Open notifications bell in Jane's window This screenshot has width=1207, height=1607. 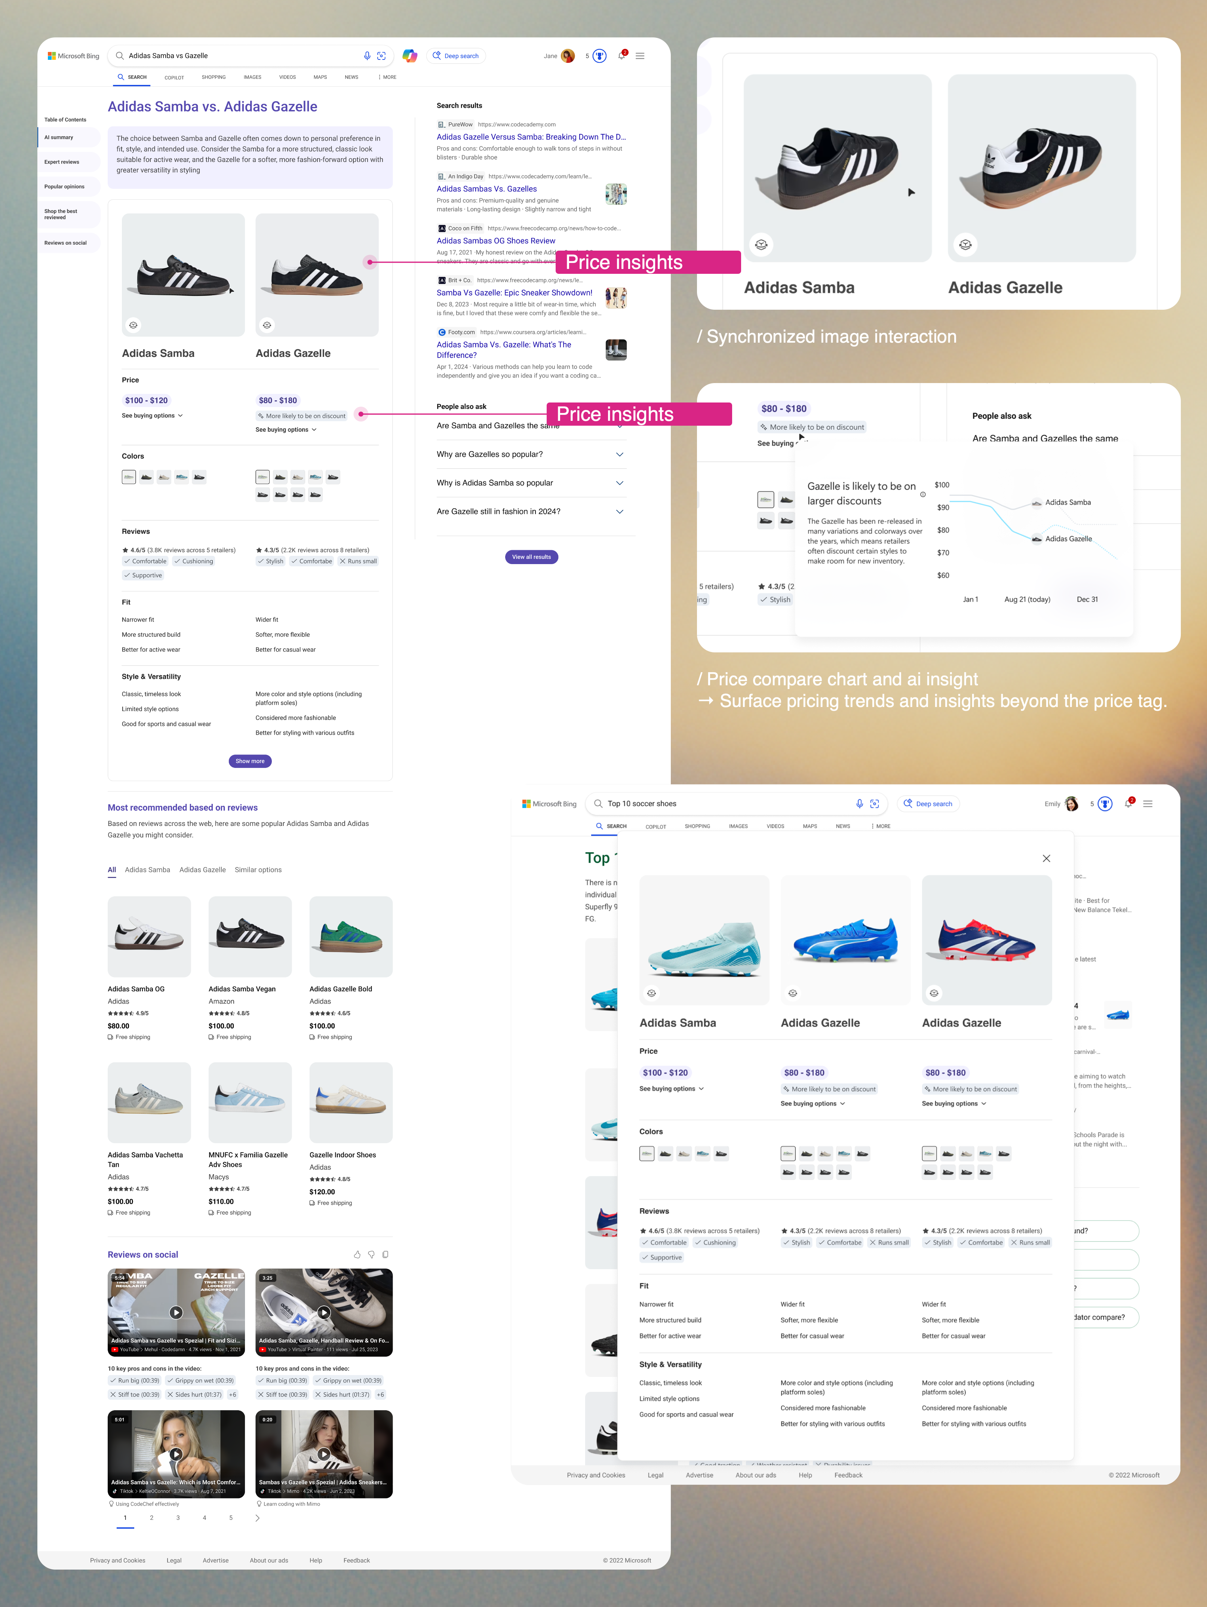click(x=622, y=55)
